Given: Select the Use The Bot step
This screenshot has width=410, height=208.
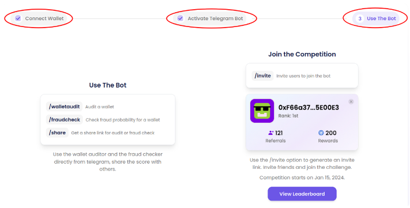Looking at the screenshot, I should pos(376,18).
